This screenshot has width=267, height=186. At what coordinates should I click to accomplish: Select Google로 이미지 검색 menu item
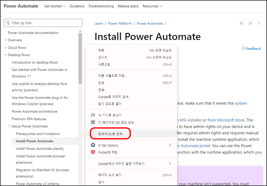pos(131,97)
